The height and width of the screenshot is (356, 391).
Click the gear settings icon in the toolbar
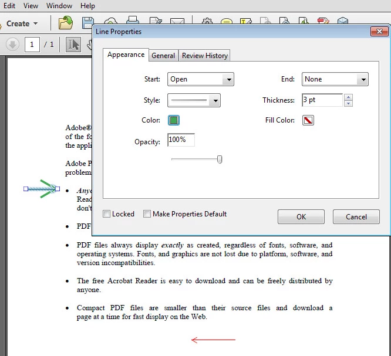pyautogui.click(x=207, y=21)
